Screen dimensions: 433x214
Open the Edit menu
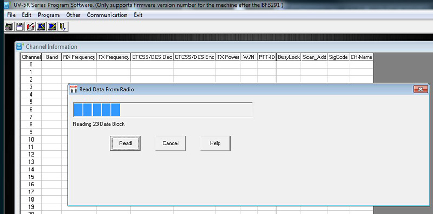[x=27, y=15]
